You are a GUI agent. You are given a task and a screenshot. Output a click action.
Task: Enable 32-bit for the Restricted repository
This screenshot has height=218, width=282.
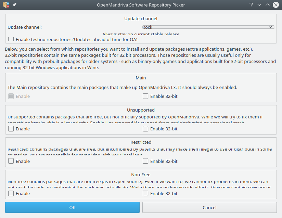(145, 161)
